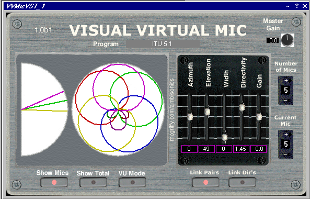
Task: Click the Directivity slider handle
Action: (242, 107)
